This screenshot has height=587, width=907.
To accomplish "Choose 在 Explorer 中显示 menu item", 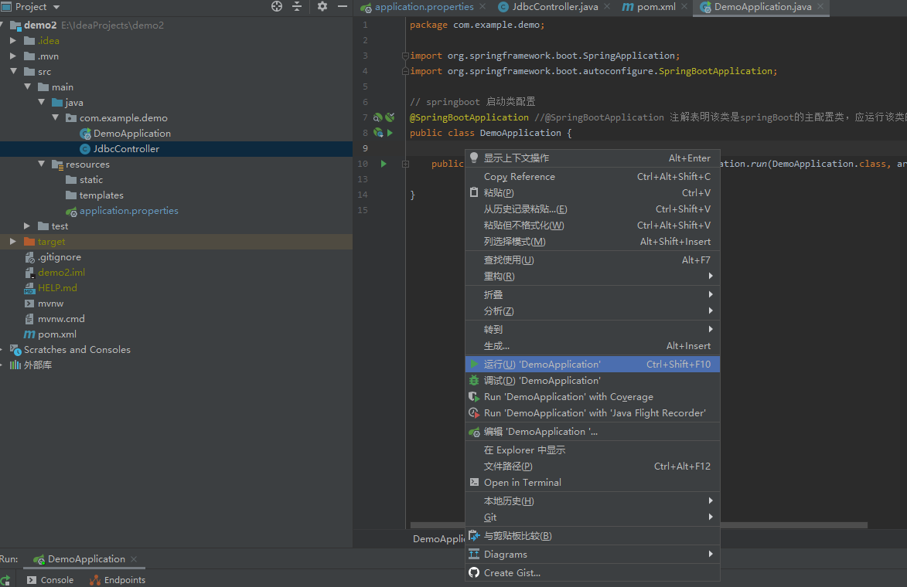I will (x=592, y=450).
